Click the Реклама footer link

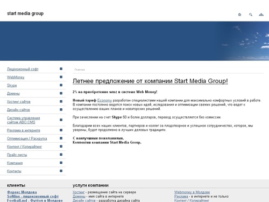click(181, 196)
